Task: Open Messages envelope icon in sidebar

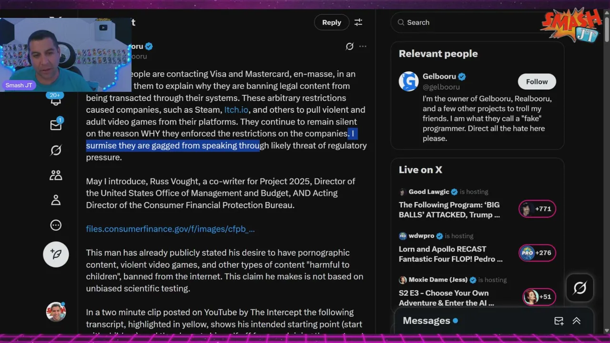Action: tap(56, 125)
